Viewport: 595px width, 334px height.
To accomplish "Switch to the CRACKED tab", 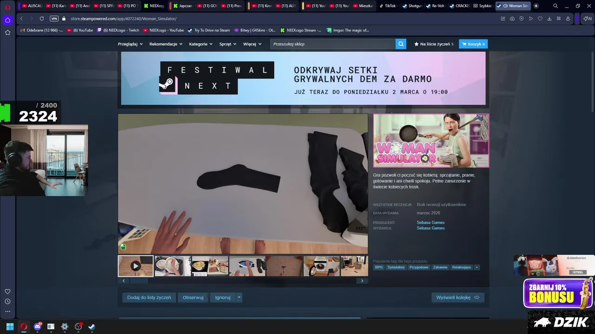I will pos(459,6).
